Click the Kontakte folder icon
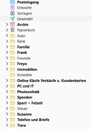Screen dimensions: 92x129 coord(12,75)
